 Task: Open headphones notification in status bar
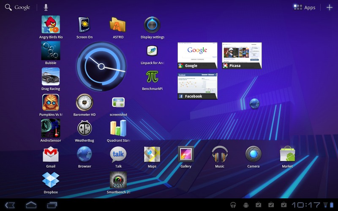coord(233,205)
